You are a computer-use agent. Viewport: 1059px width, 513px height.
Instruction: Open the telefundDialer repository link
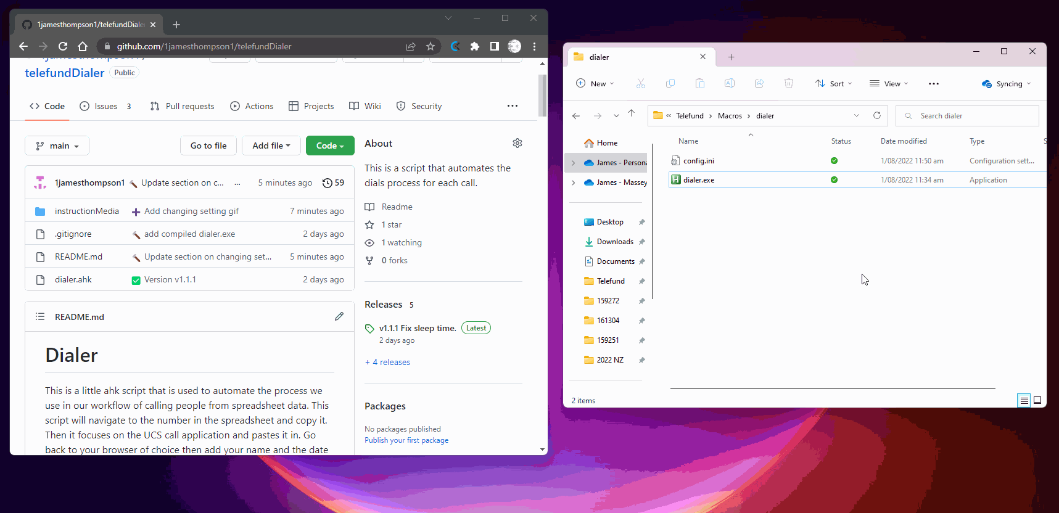pyautogui.click(x=65, y=73)
